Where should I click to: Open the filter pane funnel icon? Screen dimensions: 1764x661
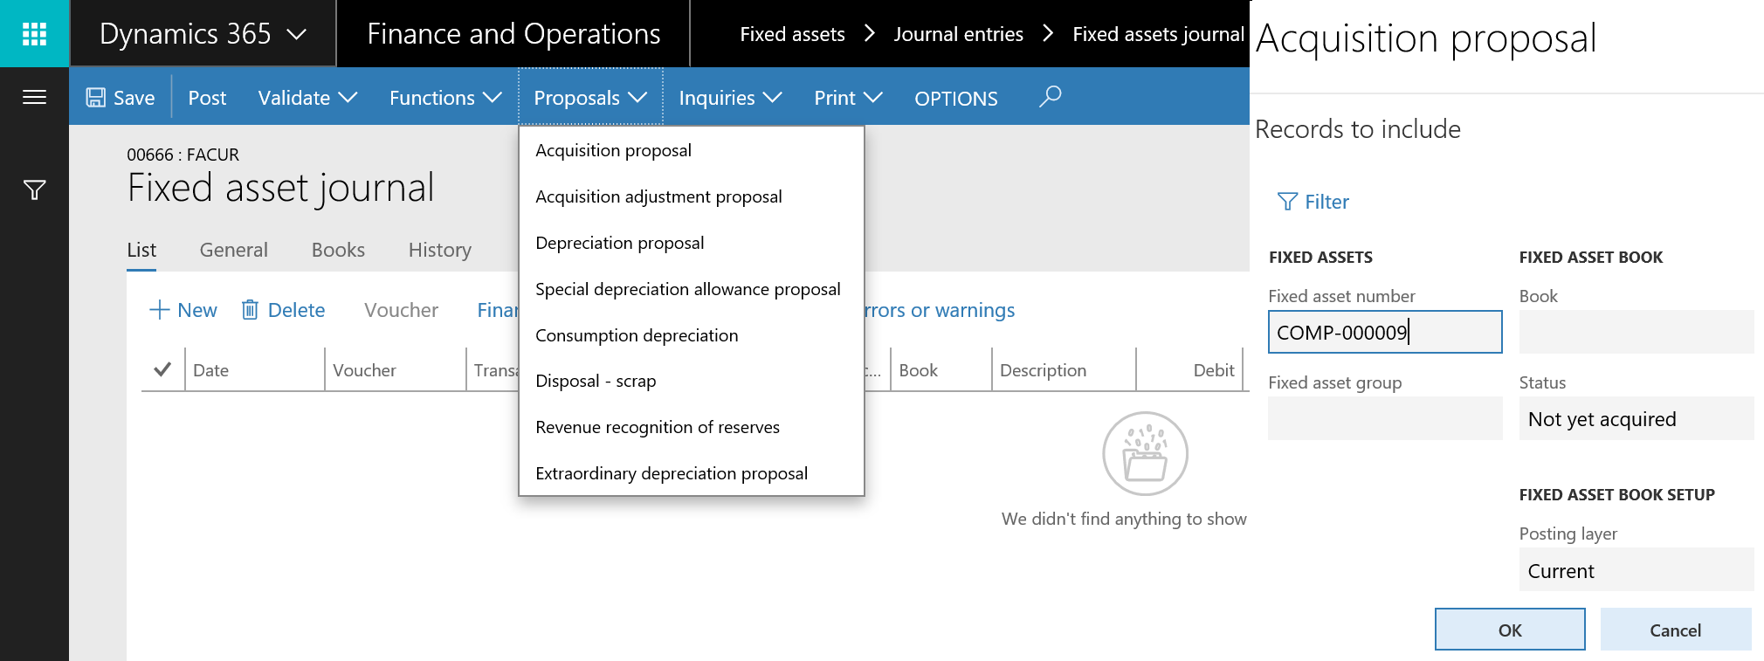[34, 189]
